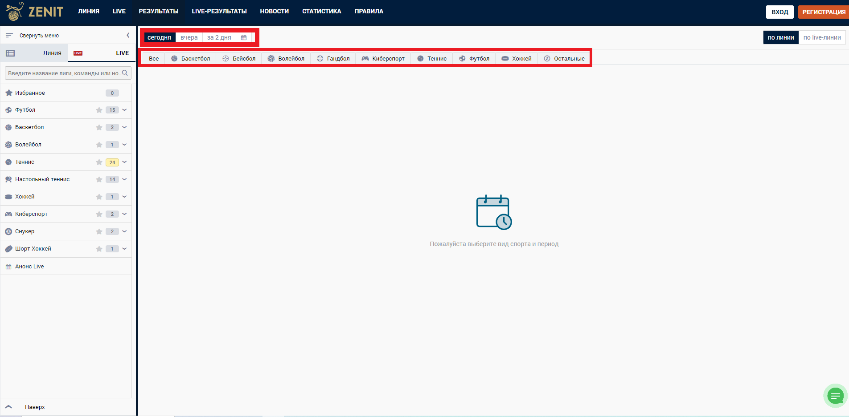Collapse sidebar with left chevron

128,35
